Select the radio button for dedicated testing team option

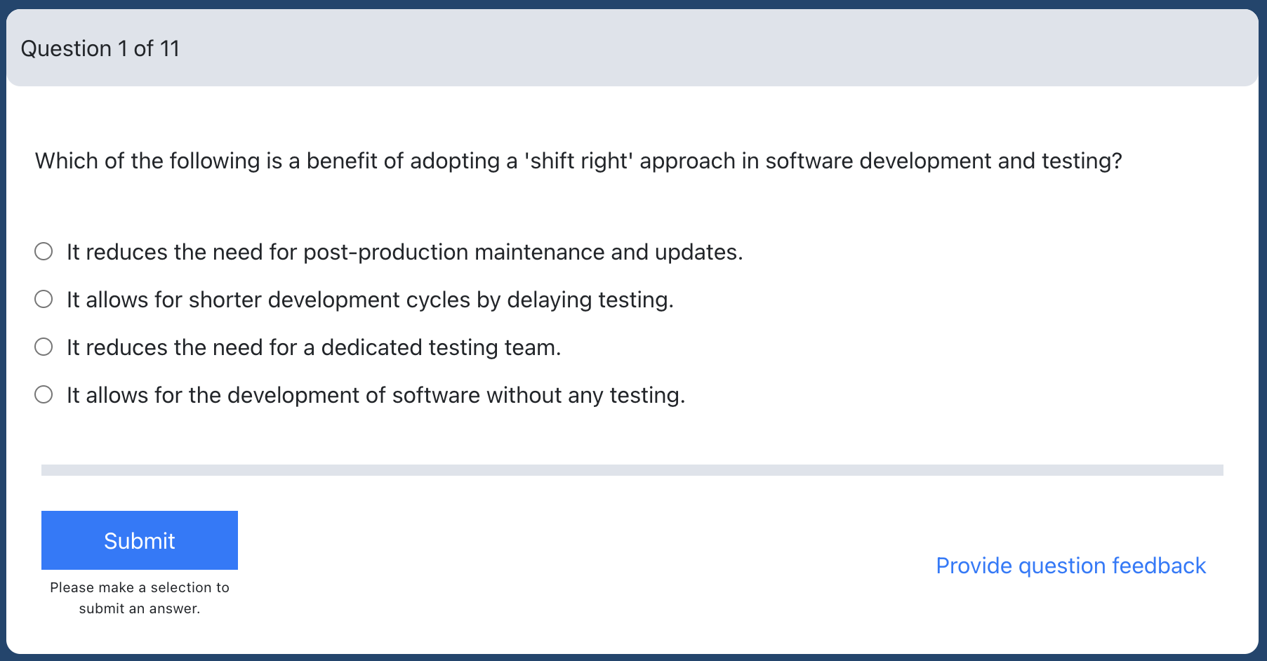pyautogui.click(x=44, y=347)
